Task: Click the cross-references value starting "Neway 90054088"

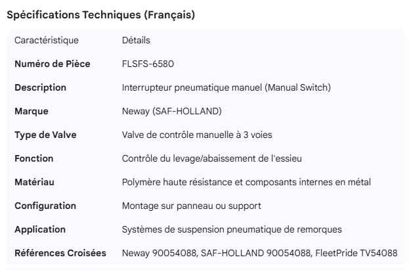Action: click(x=259, y=254)
